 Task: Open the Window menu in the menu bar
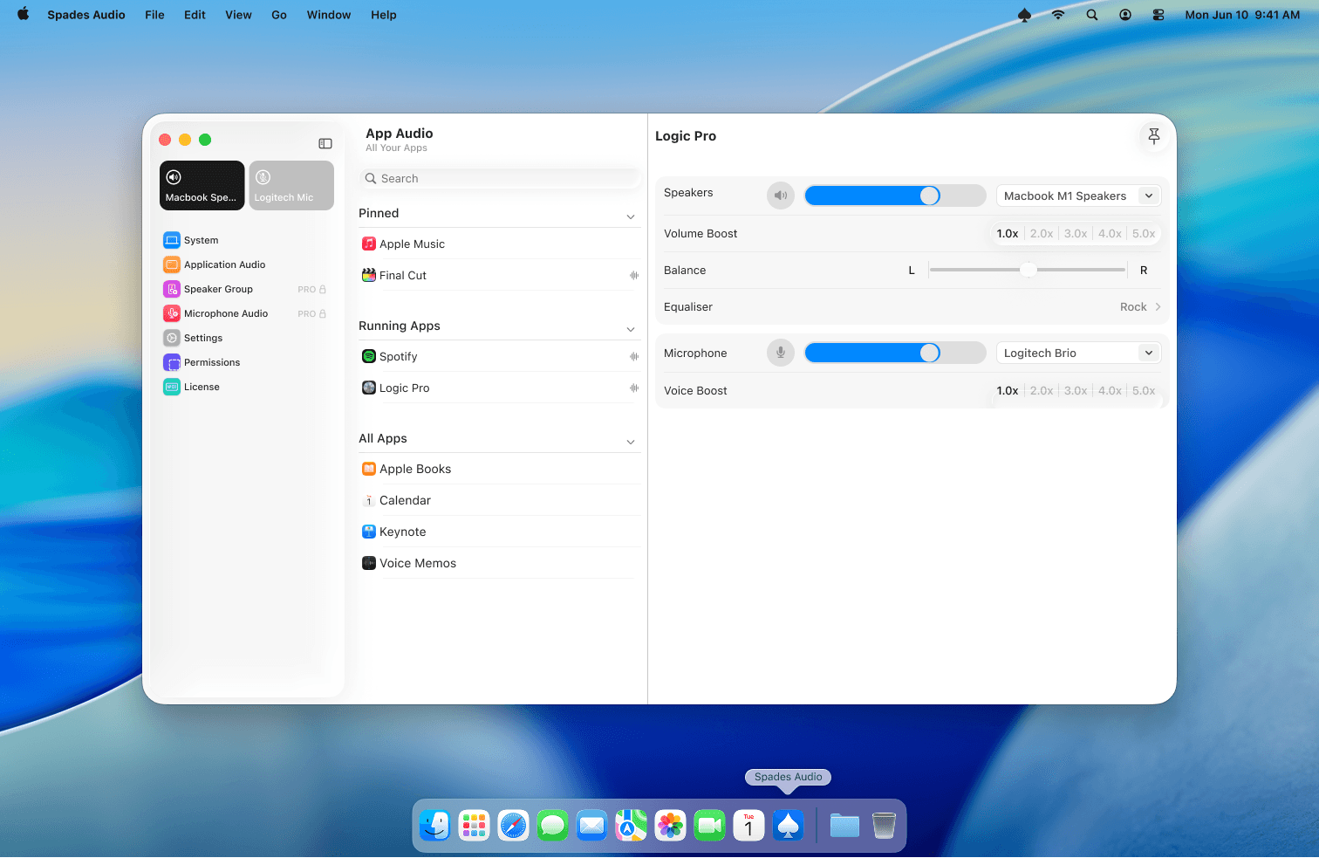[x=328, y=15]
